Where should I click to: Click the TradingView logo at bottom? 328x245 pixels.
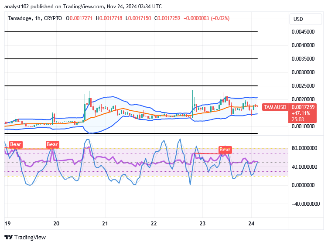25,238
